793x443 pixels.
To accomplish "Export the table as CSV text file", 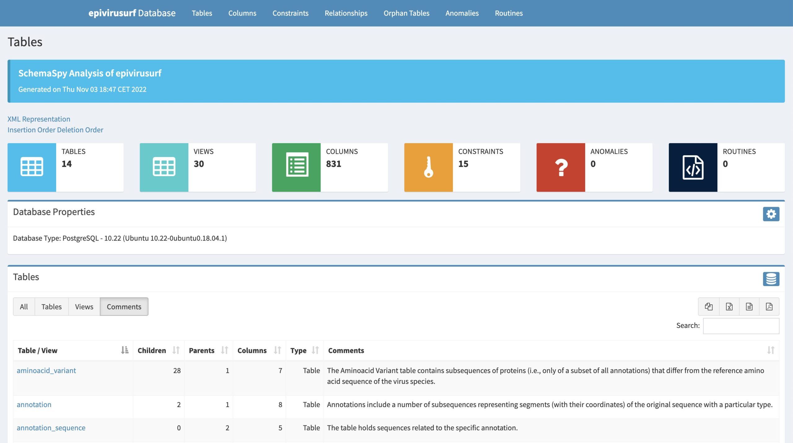I will [x=749, y=307].
